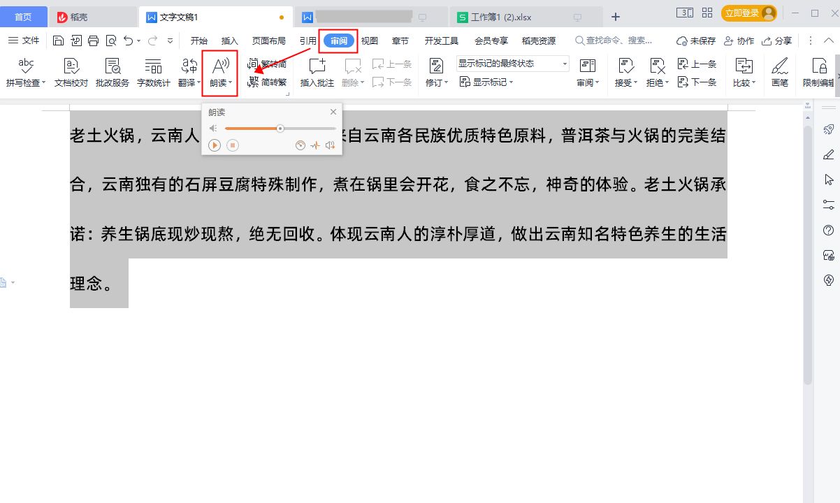Image resolution: width=840 pixels, height=503 pixels.
Task: Switch to the 工作簿1 (2).xlsx document tab
Action: point(501,15)
